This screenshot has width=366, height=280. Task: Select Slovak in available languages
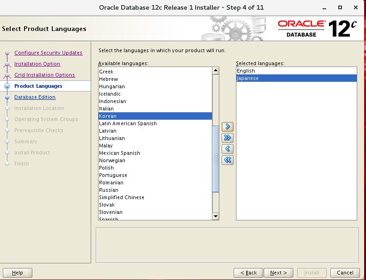155,205
